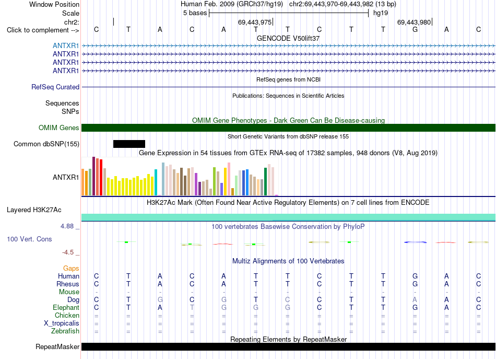
Task: Click the Common dbSNP(155) black variant block
Action: (129, 144)
